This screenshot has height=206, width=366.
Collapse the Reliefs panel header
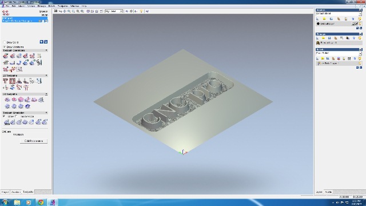[360, 50]
